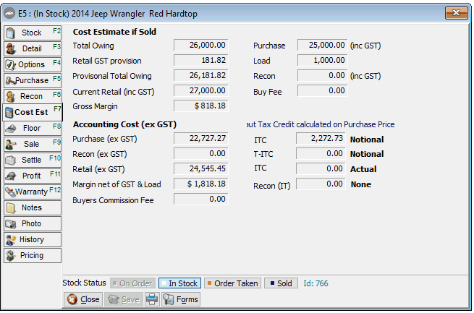Click the vehicle icon in title bar
This screenshot has width=474, height=313.
[x=9, y=14]
